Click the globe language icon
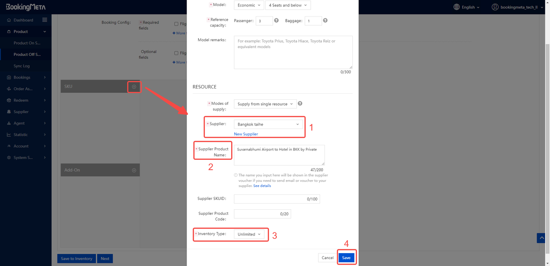This screenshot has height=266, width=550. [x=457, y=7]
